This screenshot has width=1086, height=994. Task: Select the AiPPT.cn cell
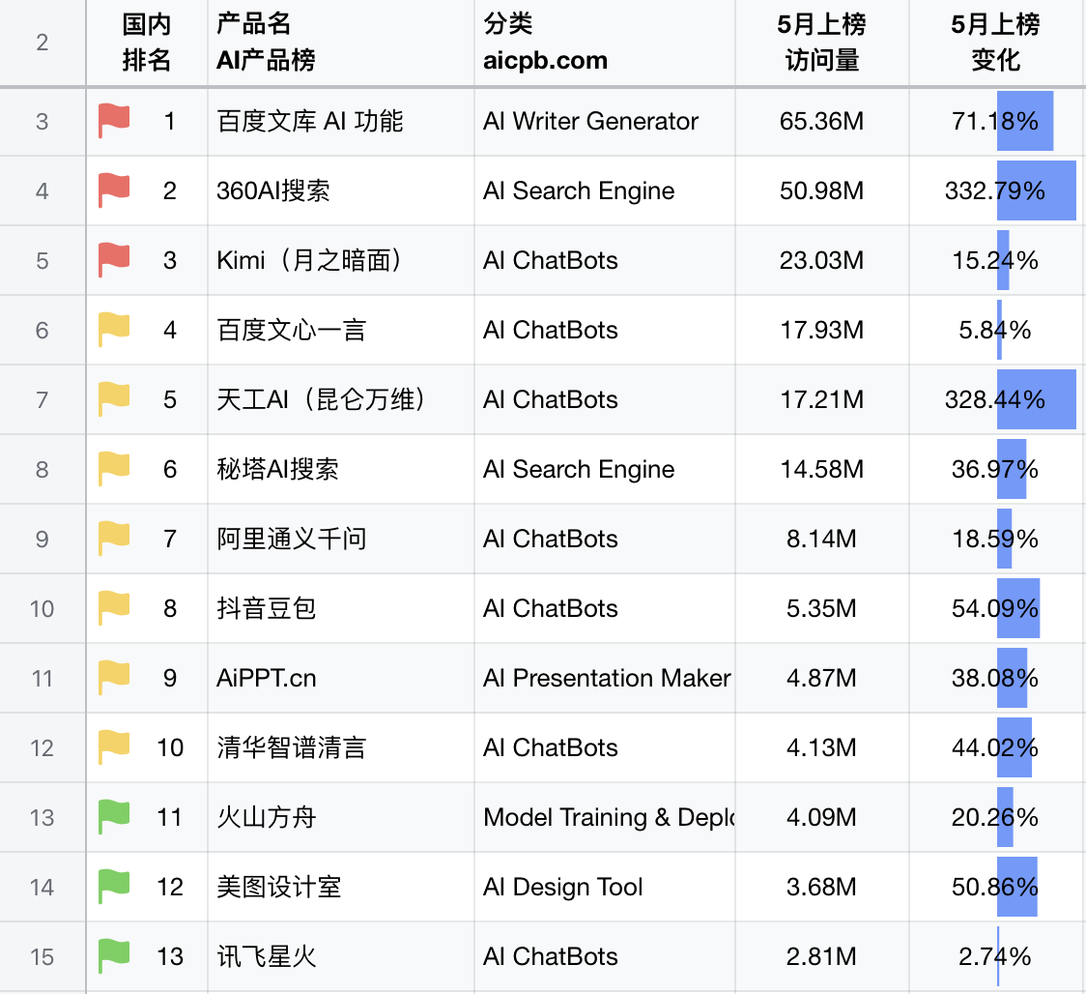click(x=341, y=678)
